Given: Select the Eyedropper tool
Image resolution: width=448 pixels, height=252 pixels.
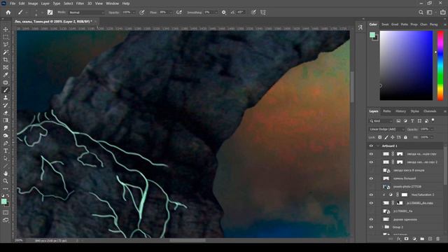Looking at the screenshot, I should click(x=6, y=75).
